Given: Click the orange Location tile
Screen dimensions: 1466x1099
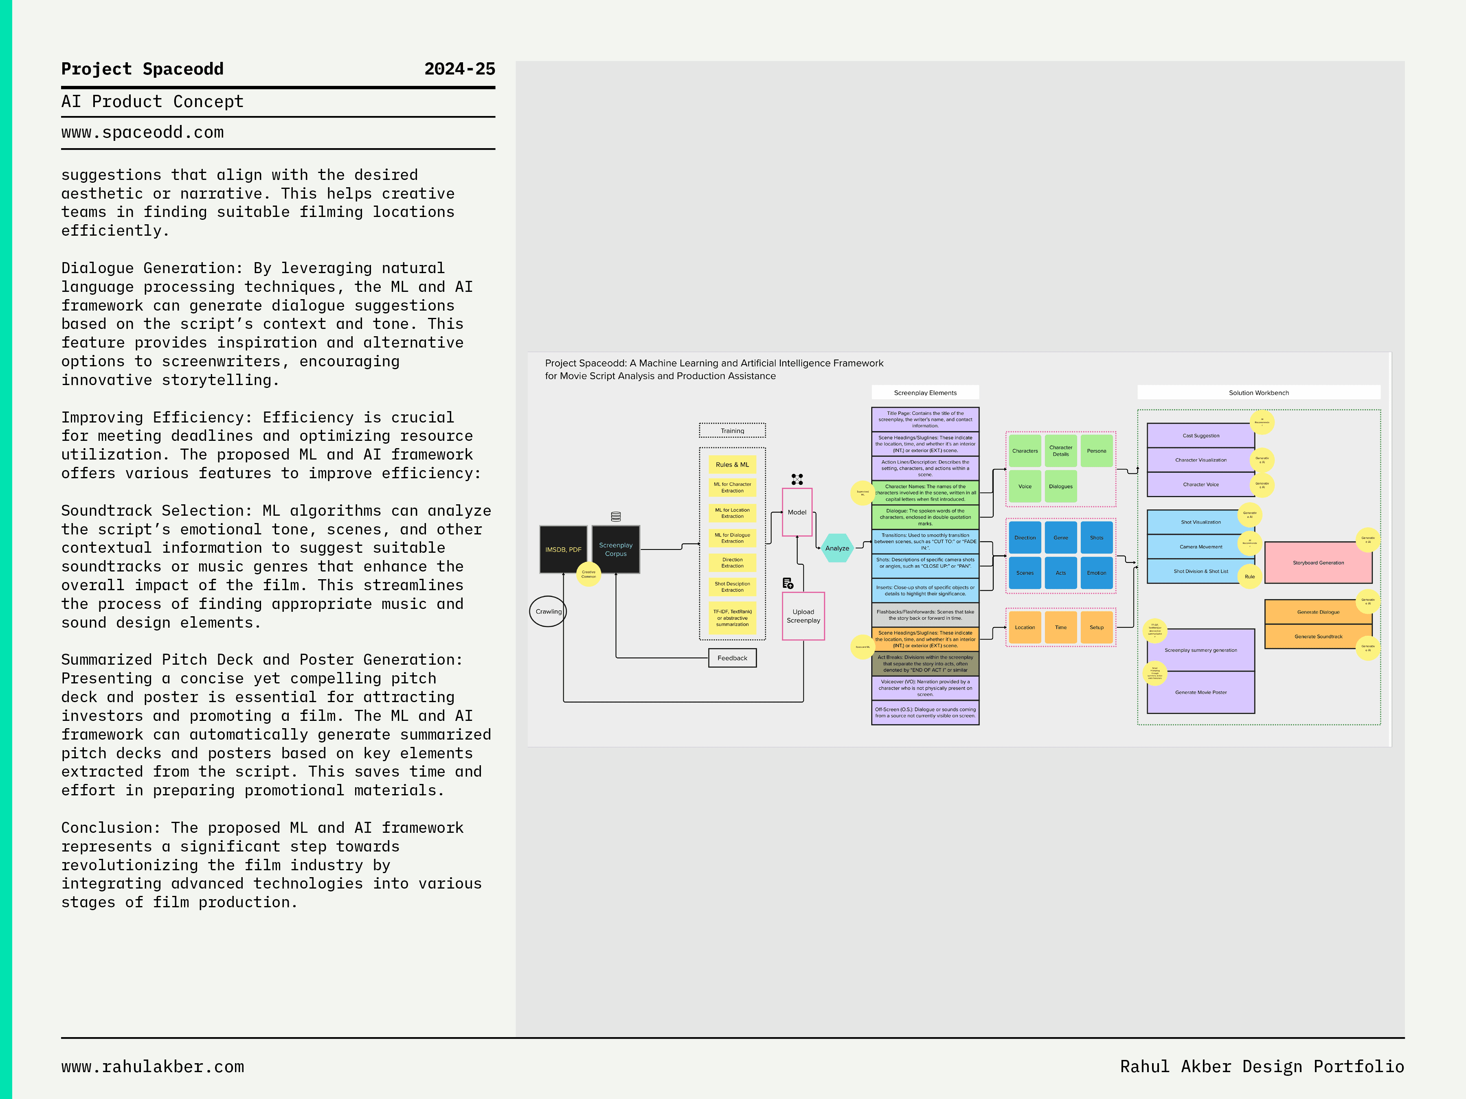Looking at the screenshot, I should (1025, 627).
